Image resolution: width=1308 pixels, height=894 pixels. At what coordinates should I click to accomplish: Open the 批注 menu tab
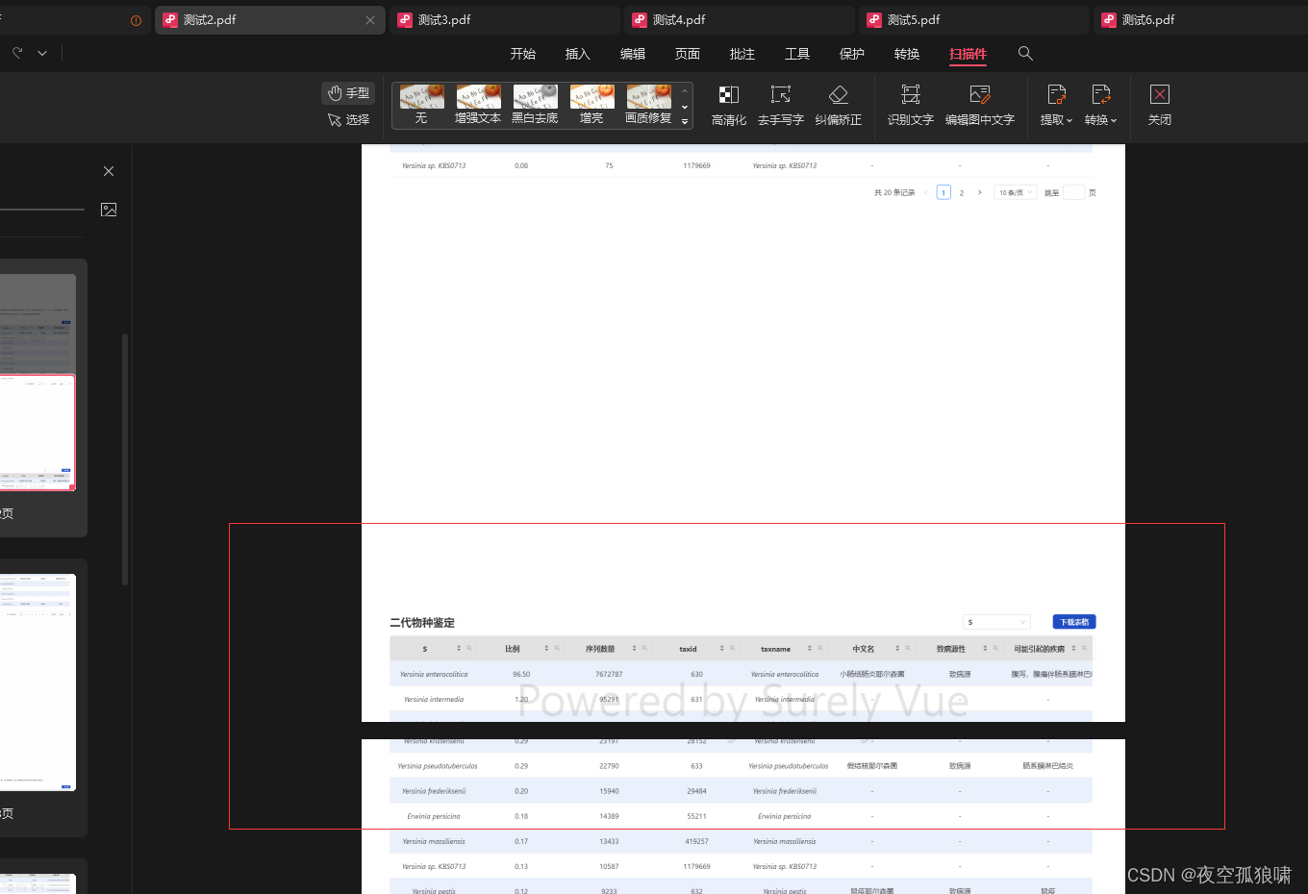[742, 54]
